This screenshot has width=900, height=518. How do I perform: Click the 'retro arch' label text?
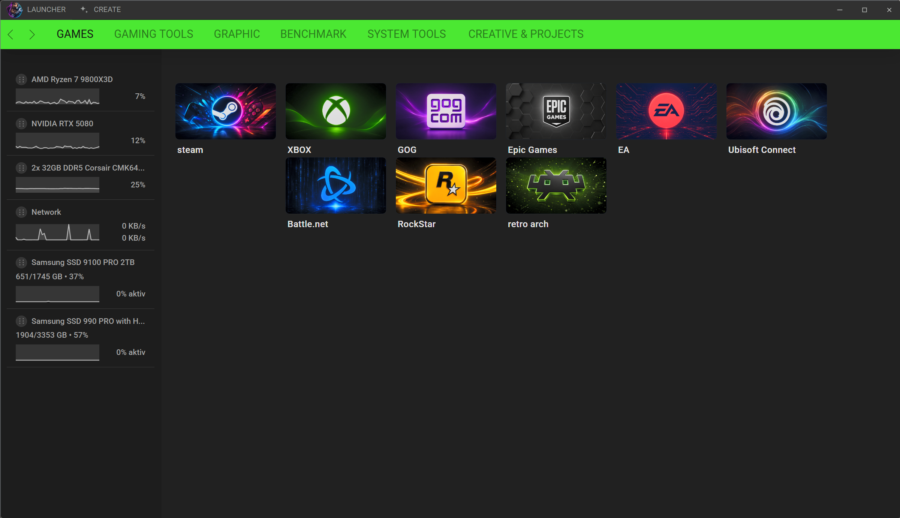[x=528, y=224]
